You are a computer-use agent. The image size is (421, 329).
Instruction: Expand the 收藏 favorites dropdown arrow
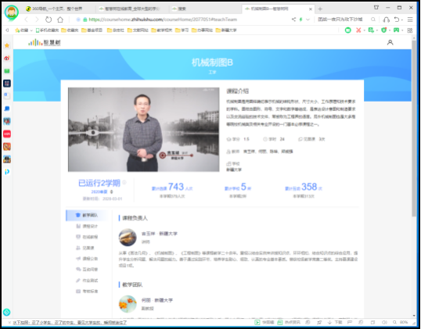click(31, 30)
